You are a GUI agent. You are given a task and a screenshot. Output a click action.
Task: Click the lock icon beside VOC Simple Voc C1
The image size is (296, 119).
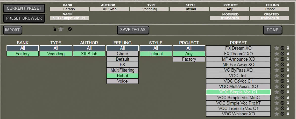[x=288, y=92]
